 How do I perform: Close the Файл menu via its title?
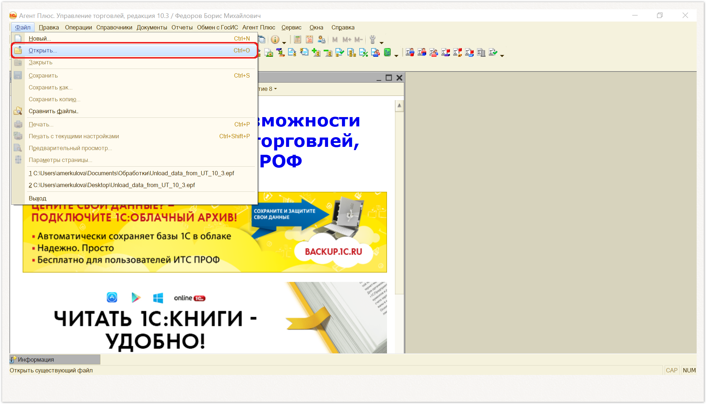click(23, 27)
